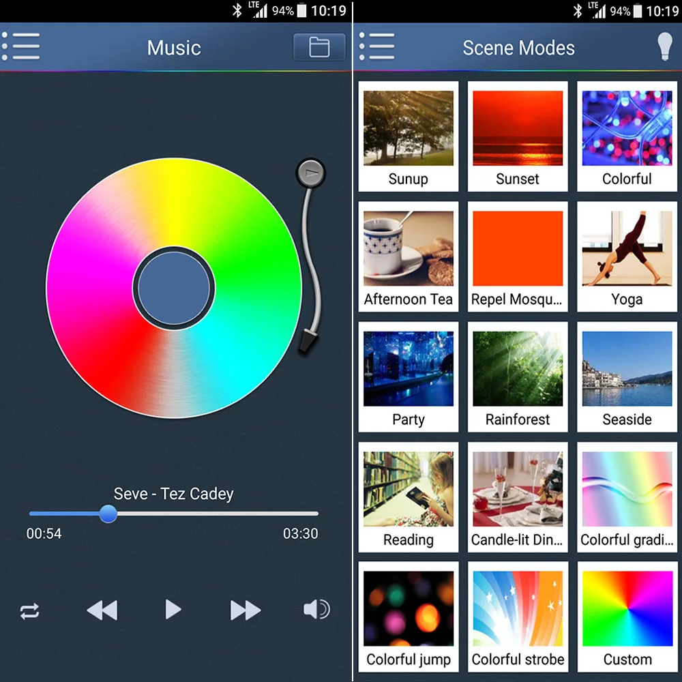
Task: Select the Sunup scene
Action: (x=408, y=136)
